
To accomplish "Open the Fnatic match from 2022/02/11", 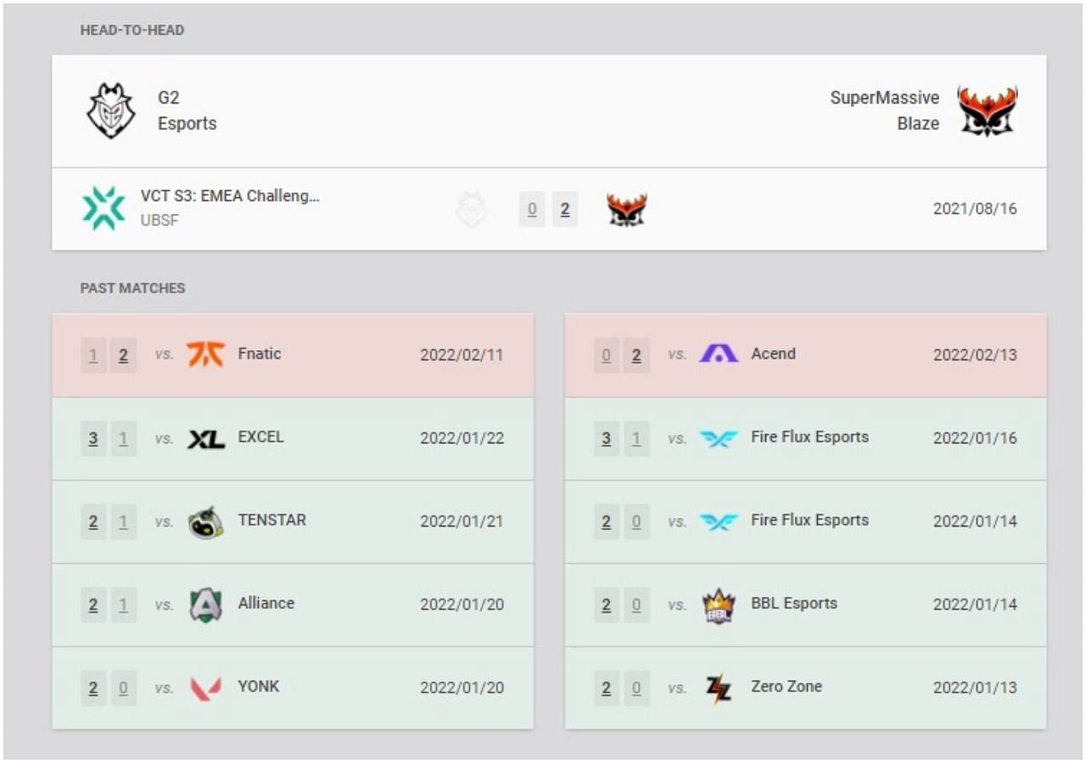I will [293, 355].
